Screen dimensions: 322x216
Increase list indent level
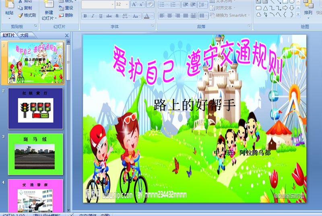point(193,4)
